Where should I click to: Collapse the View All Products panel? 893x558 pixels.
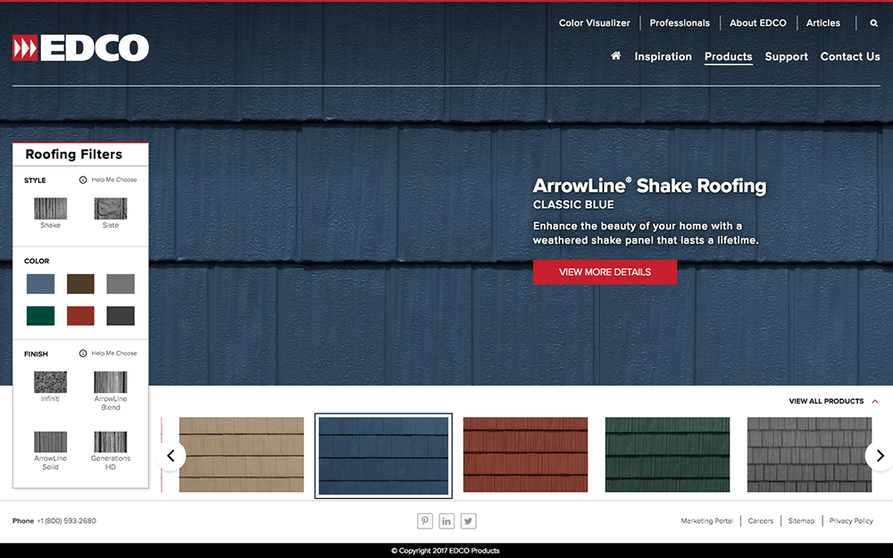coord(834,402)
